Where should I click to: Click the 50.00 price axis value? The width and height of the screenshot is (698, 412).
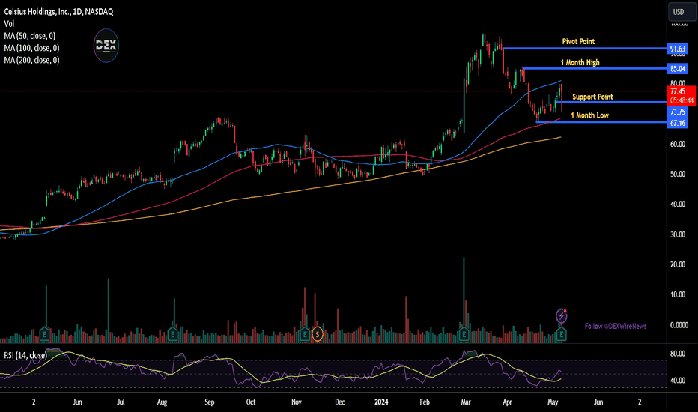[x=678, y=174]
